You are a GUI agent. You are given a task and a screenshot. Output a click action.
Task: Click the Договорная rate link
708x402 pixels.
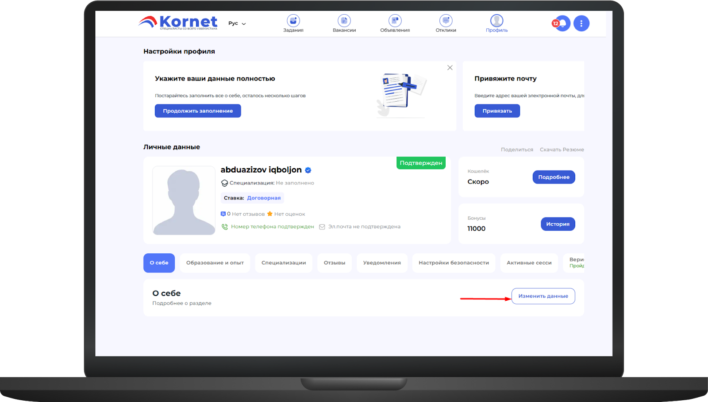[x=264, y=198]
